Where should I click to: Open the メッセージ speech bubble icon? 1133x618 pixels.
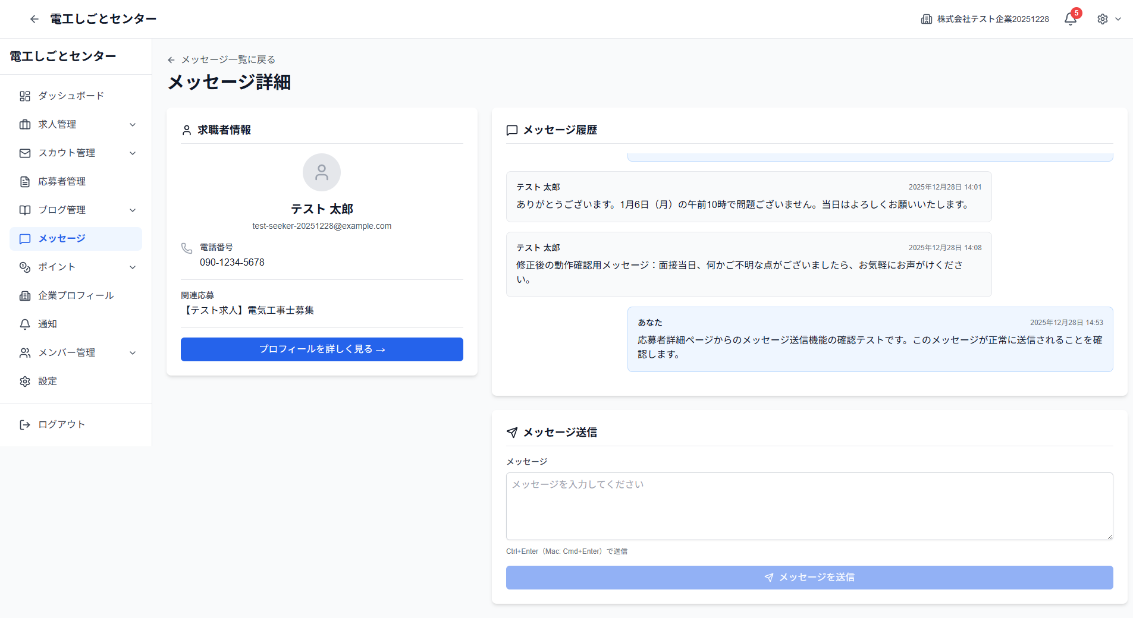click(24, 238)
